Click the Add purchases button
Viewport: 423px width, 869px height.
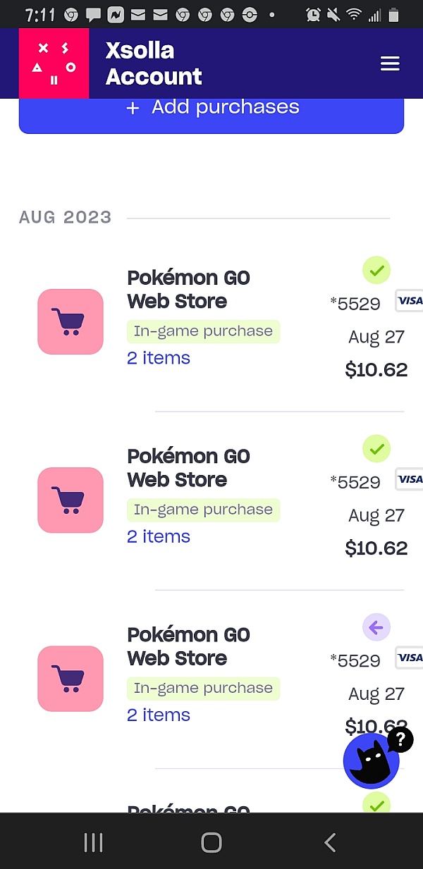211,106
